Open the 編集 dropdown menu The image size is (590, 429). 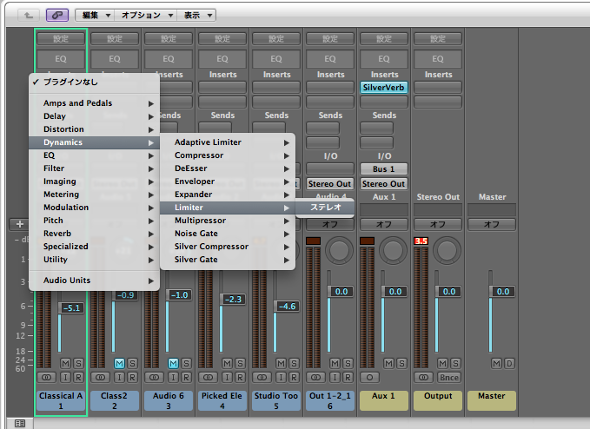(x=96, y=15)
